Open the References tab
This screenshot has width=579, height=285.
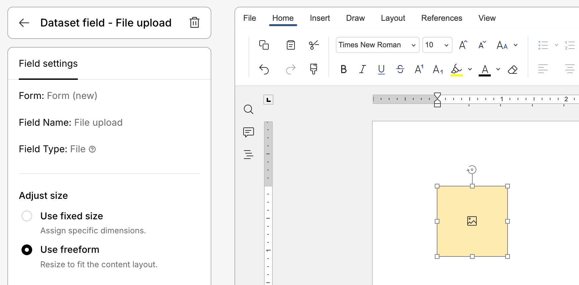(441, 18)
